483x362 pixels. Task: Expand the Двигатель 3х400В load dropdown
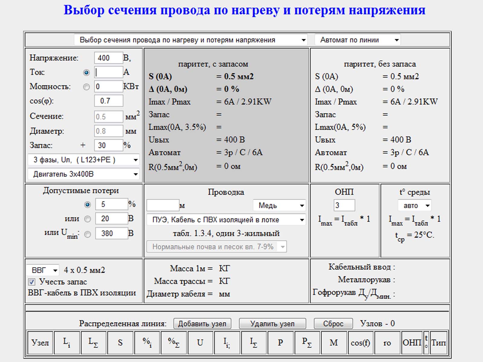pyautogui.click(x=83, y=174)
